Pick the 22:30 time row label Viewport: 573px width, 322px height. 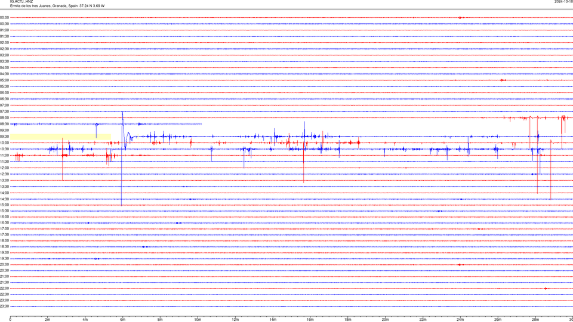pyautogui.click(x=4, y=294)
